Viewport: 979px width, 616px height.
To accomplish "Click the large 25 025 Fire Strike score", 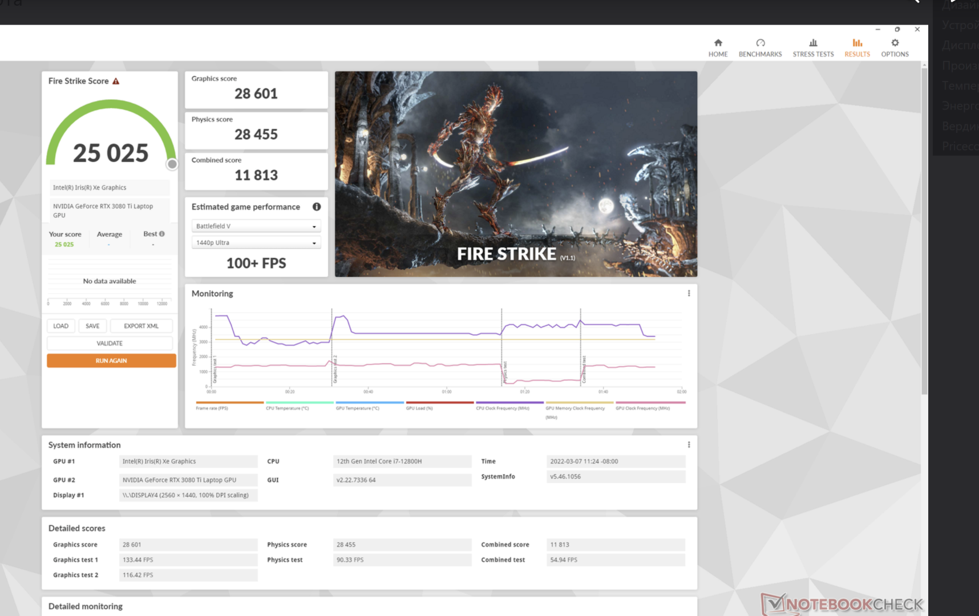I will pyautogui.click(x=111, y=153).
